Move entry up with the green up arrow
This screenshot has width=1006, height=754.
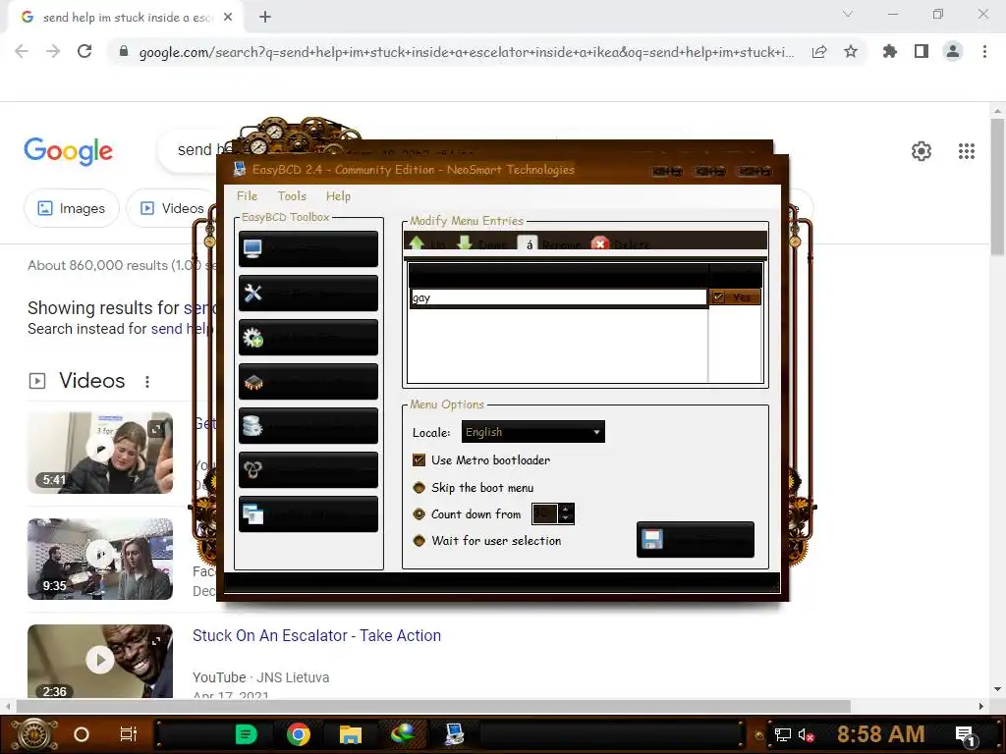point(417,243)
